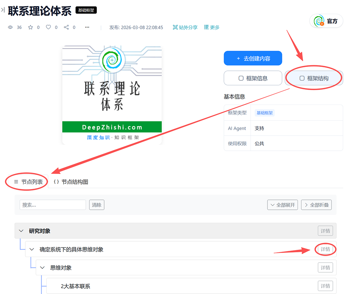Click the 基础框架 badge next to the title
This screenshot has width=346, height=294.
point(86,10)
